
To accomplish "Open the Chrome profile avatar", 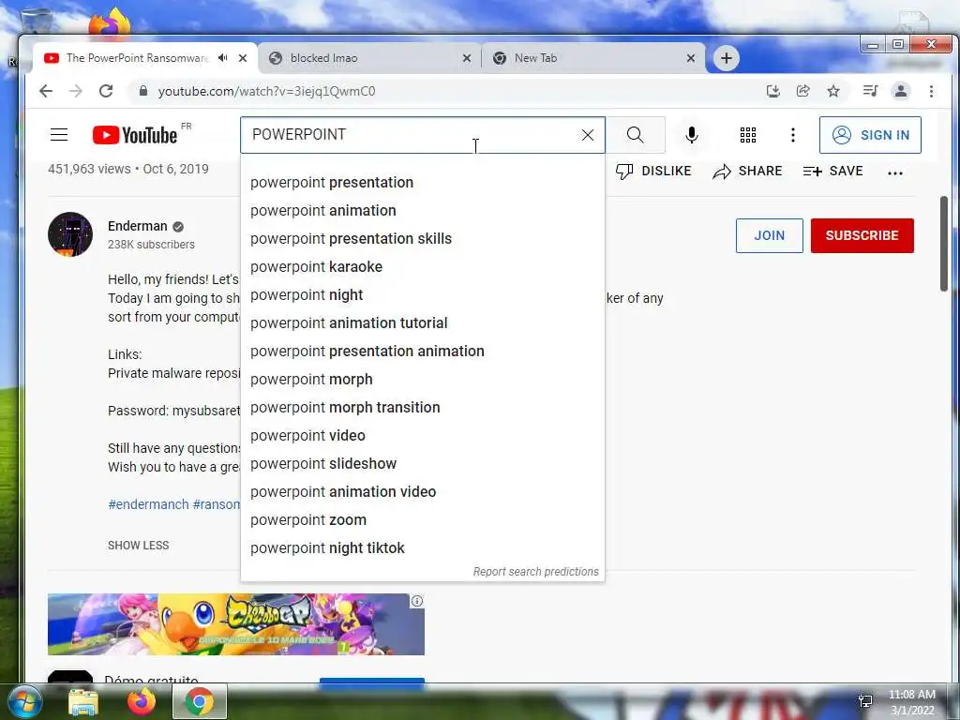I will [x=901, y=91].
